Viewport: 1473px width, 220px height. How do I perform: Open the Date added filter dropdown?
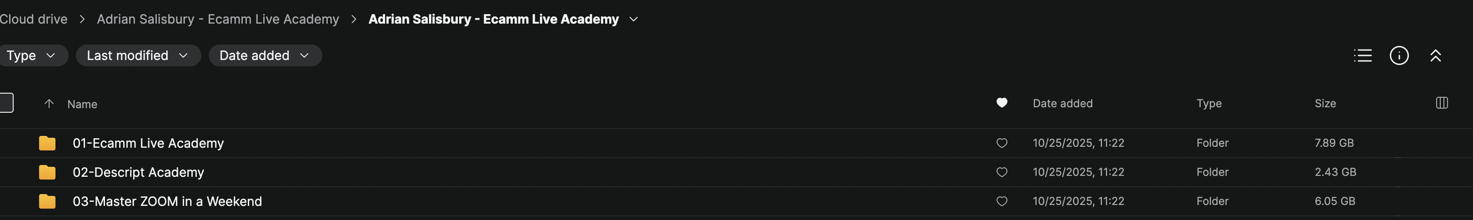pyautogui.click(x=264, y=55)
